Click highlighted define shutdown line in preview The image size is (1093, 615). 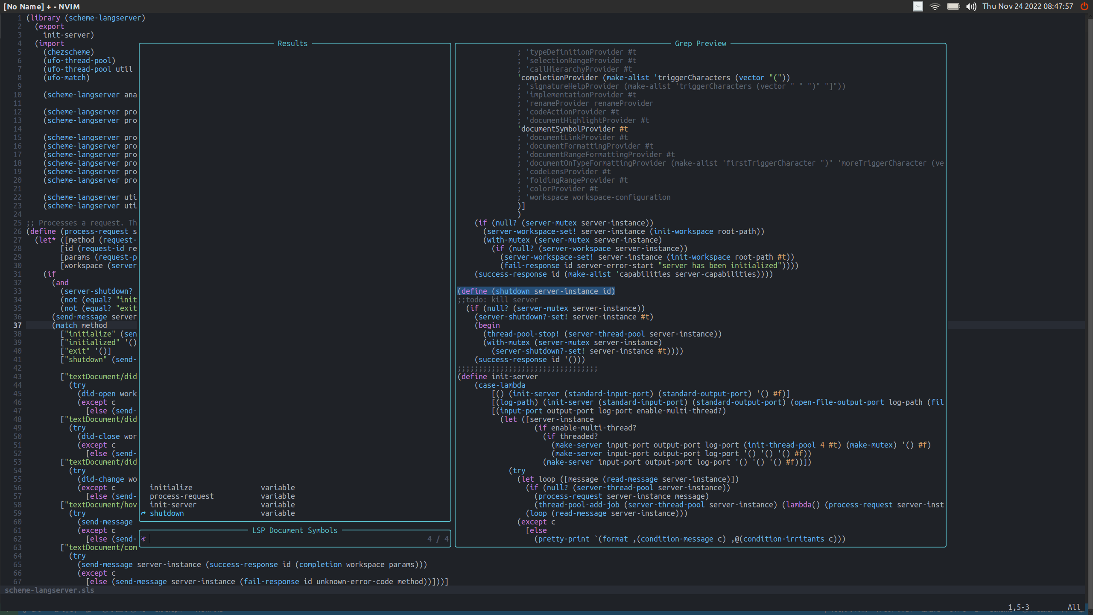pyautogui.click(x=536, y=291)
